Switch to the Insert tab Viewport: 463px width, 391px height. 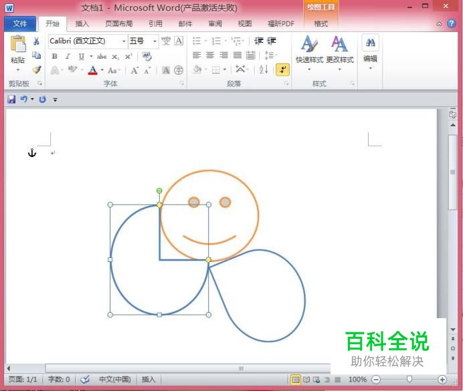pyautogui.click(x=82, y=24)
